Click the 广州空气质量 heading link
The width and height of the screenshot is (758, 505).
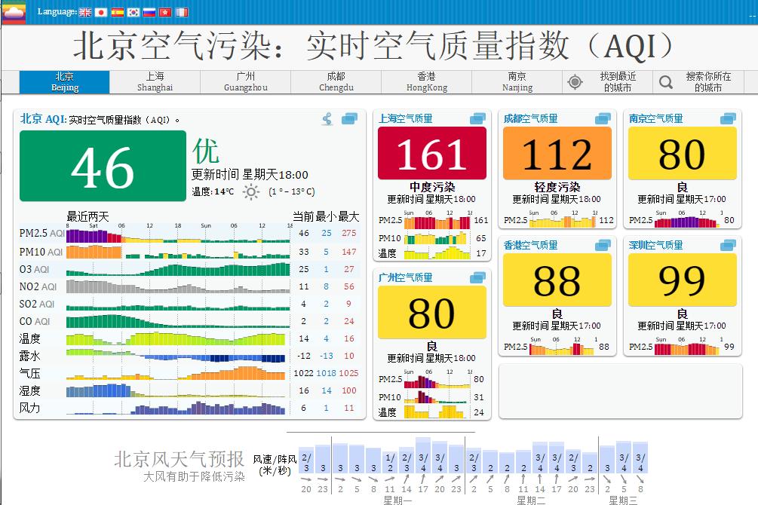(405, 278)
